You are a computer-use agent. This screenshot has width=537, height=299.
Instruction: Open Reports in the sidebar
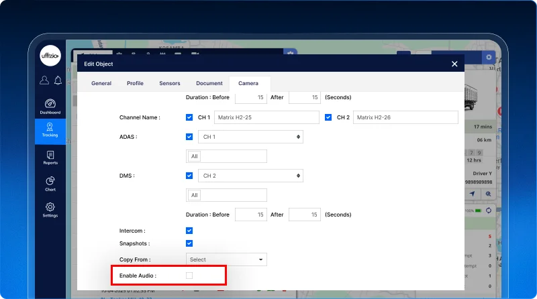coord(50,158)
